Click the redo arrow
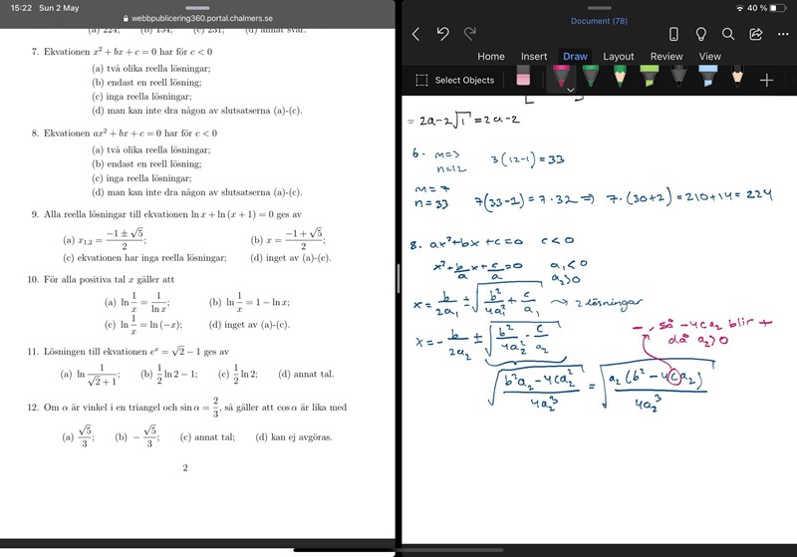The height and width of the screenshot is (557, 797). click(x=469, y=34)
